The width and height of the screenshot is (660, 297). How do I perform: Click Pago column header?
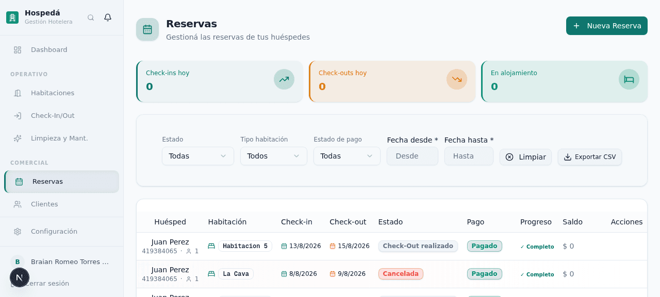(475, 222)
